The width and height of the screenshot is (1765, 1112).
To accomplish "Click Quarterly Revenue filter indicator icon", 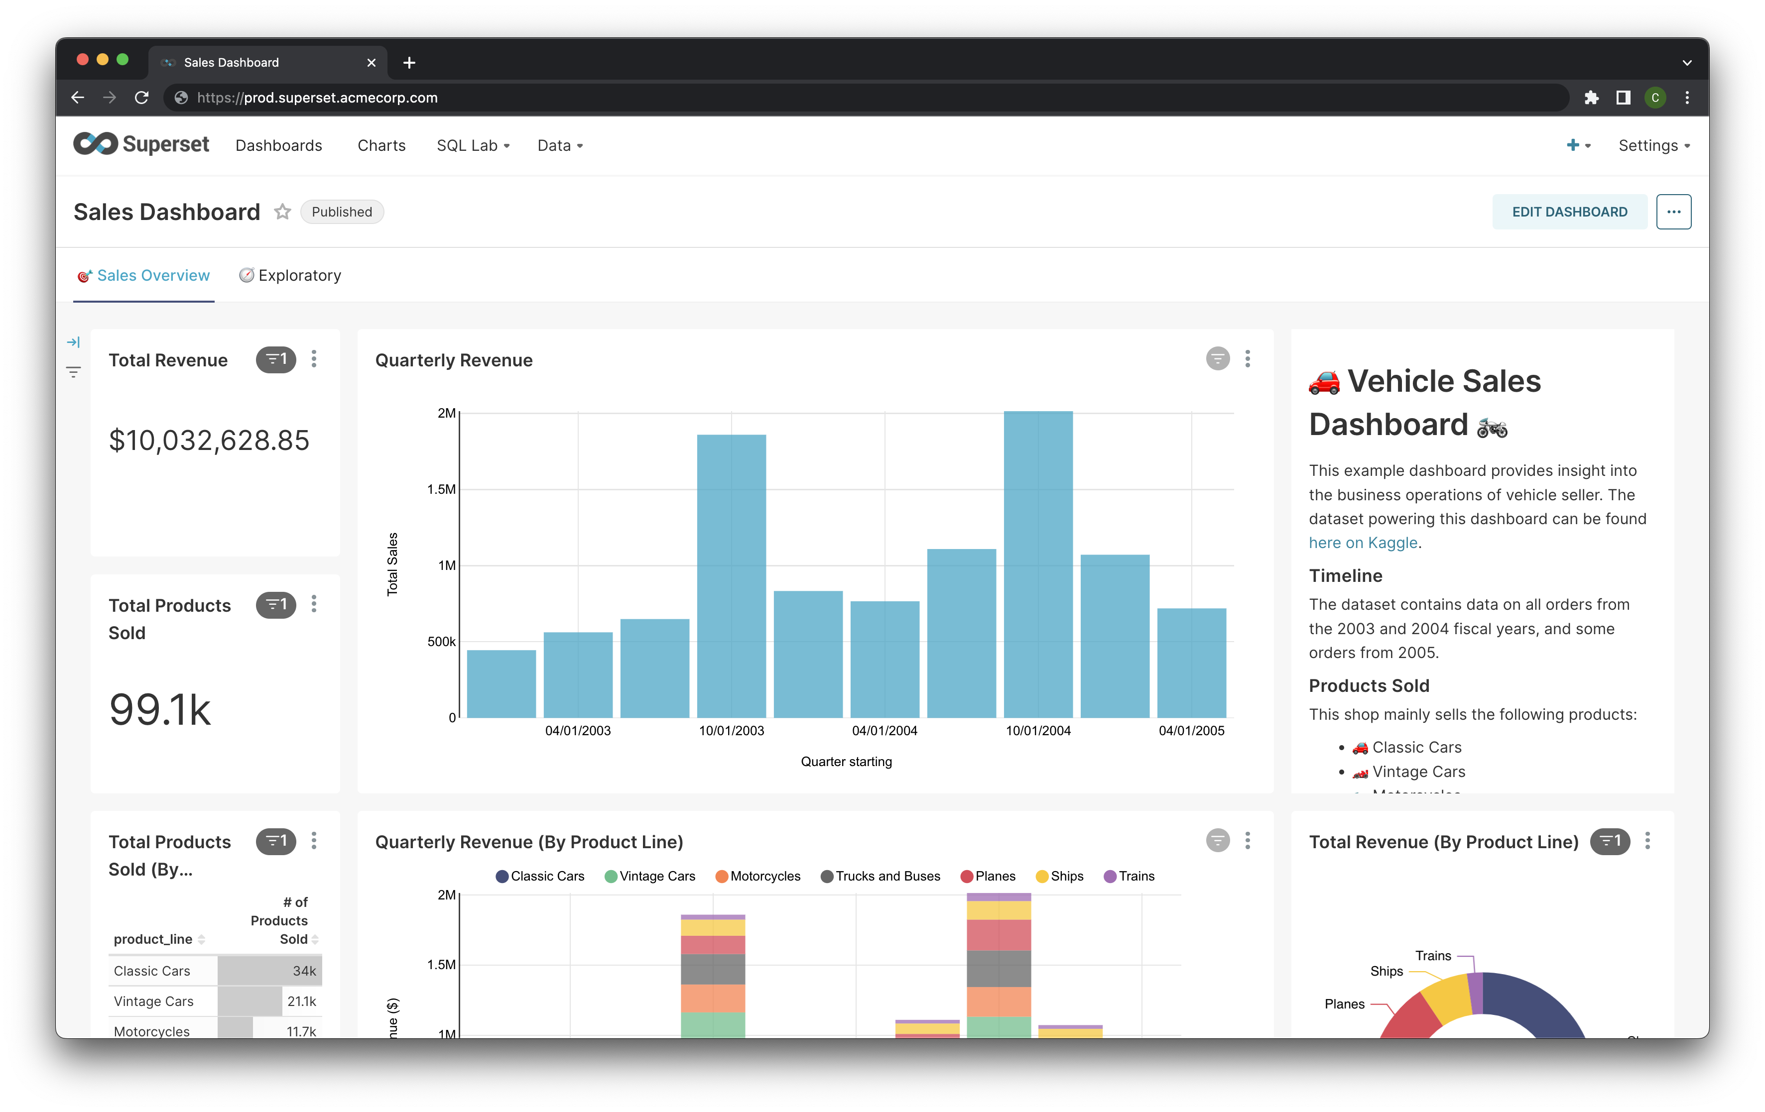I will click(x=1218, y=359).
